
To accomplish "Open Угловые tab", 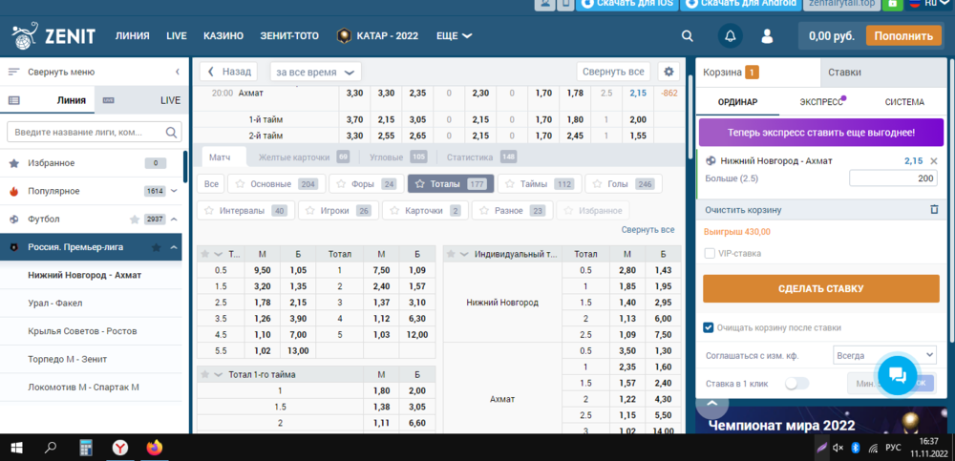I will 398,157.
